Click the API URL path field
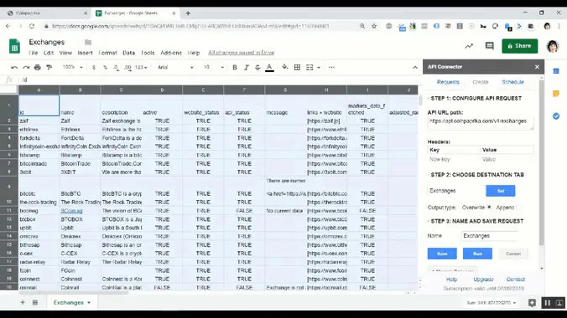 [x=481, y=123]
